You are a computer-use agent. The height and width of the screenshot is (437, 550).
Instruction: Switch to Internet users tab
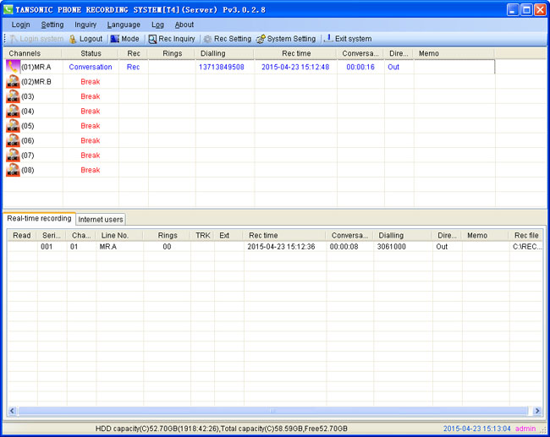pyautogui.click(x=101, y=220)
